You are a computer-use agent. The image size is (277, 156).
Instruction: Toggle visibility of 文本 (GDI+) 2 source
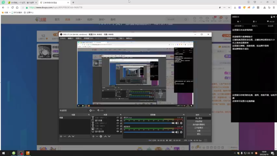point(118,123)
